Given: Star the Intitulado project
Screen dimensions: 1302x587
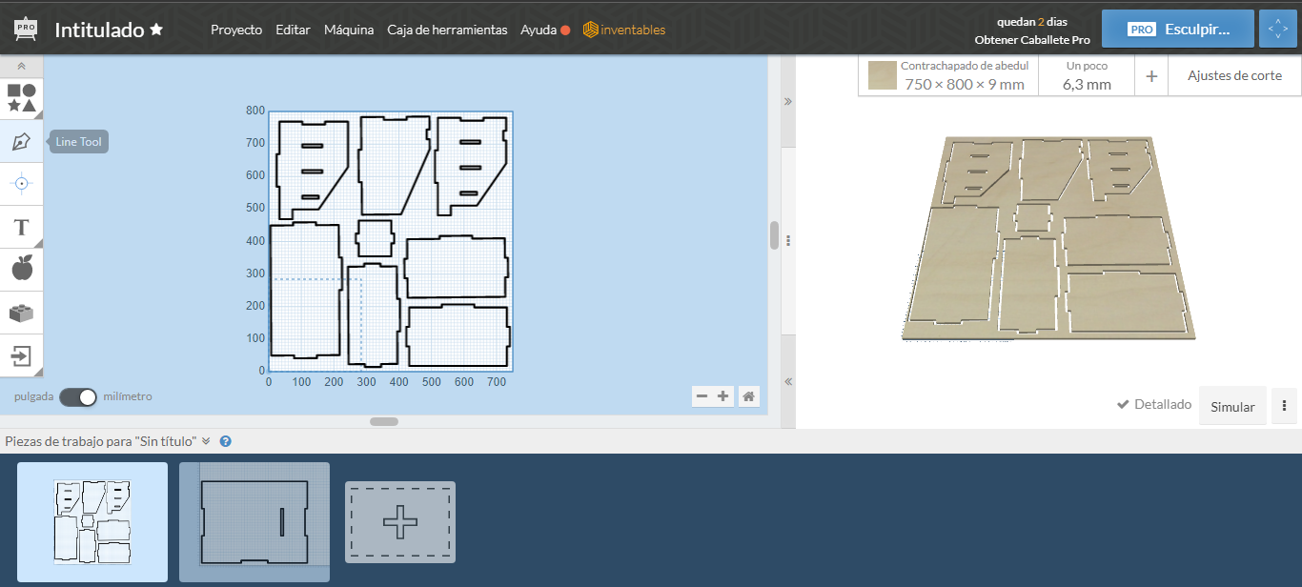Looking at the screenshot, I should [156, 30].
